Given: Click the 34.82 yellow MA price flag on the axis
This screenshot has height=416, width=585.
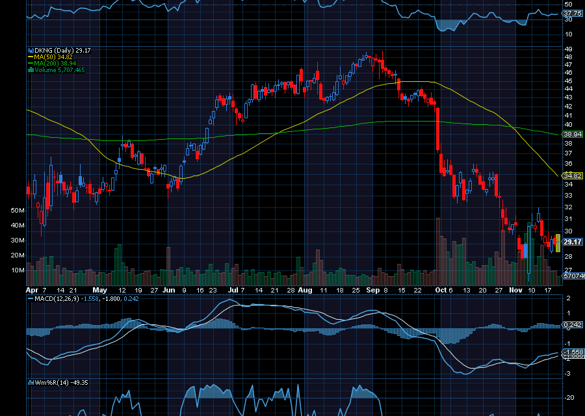Looking at the screenshot, I should [571, 175].
